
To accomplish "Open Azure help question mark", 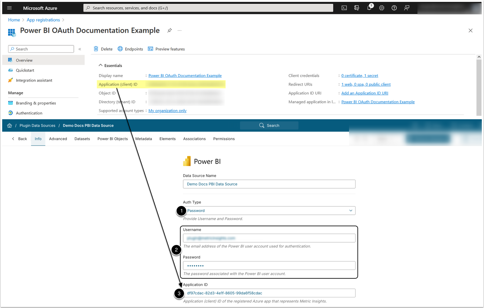I will point(394,8).
